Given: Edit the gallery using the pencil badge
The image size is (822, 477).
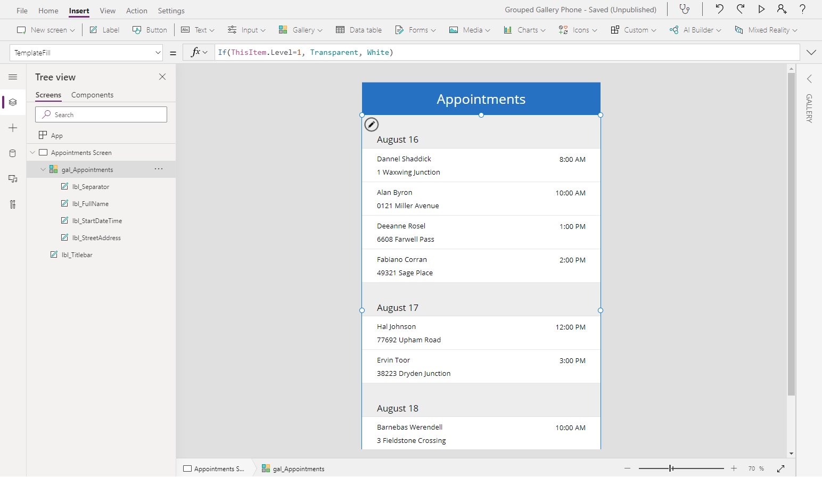Looking at the screenshot, I should [x=372, y=124].
